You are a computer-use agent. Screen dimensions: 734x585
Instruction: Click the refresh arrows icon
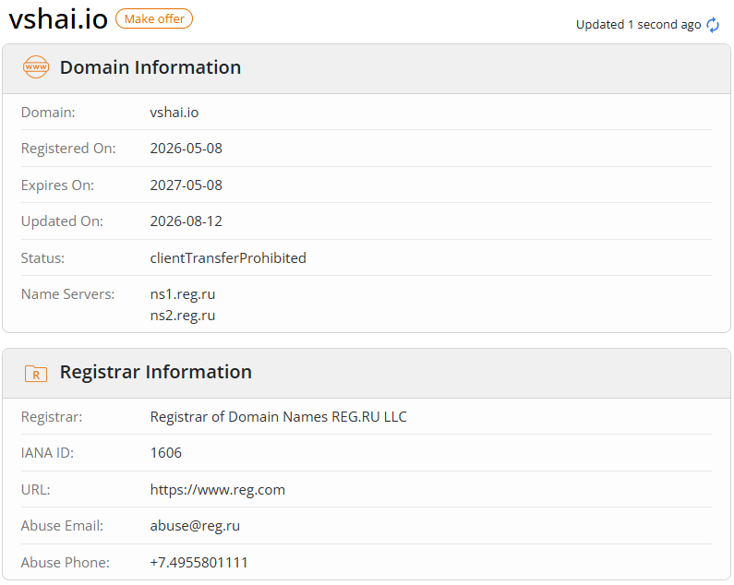click(713, 25)
